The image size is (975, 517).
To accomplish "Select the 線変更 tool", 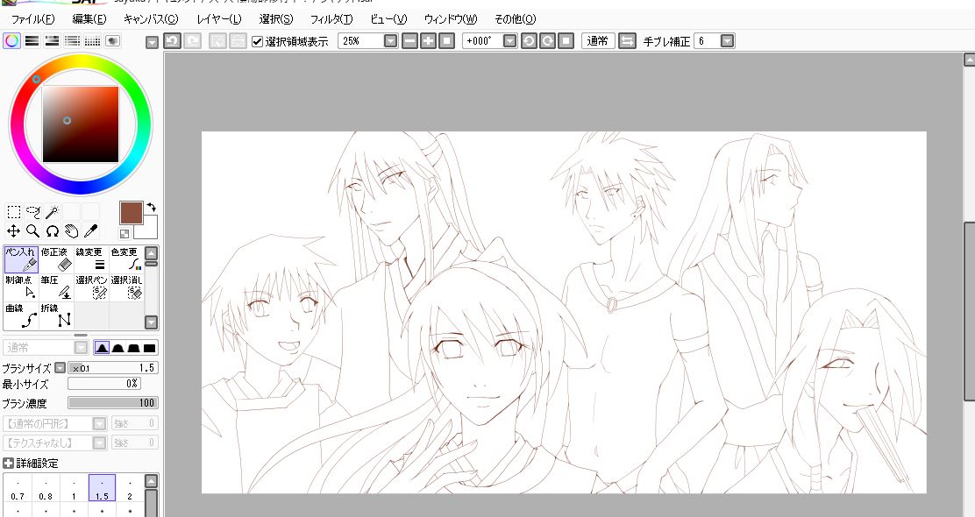I will click(x=91, y=259).
